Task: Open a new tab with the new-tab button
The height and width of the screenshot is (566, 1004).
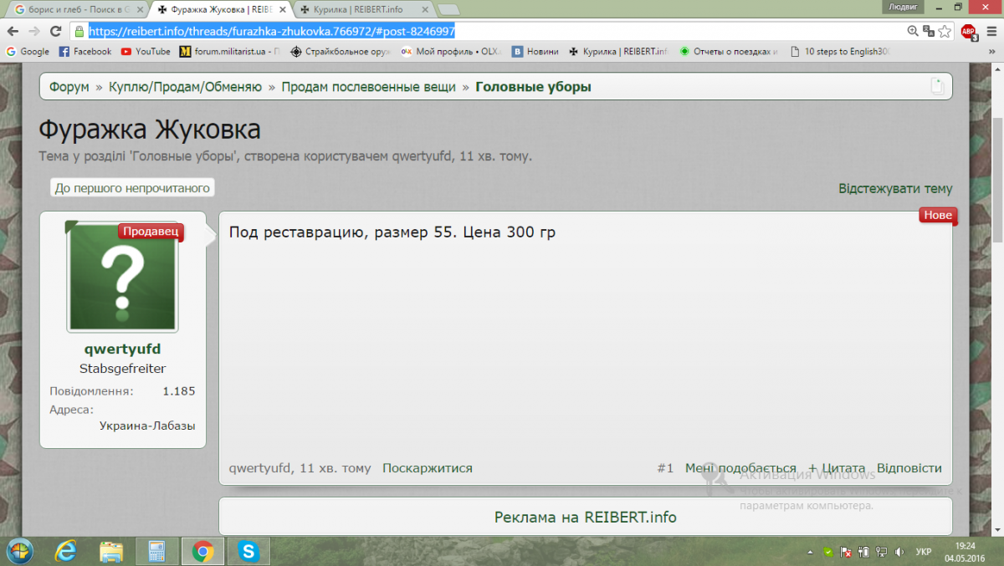Action: pyautogui.click(x=448, y=10)
